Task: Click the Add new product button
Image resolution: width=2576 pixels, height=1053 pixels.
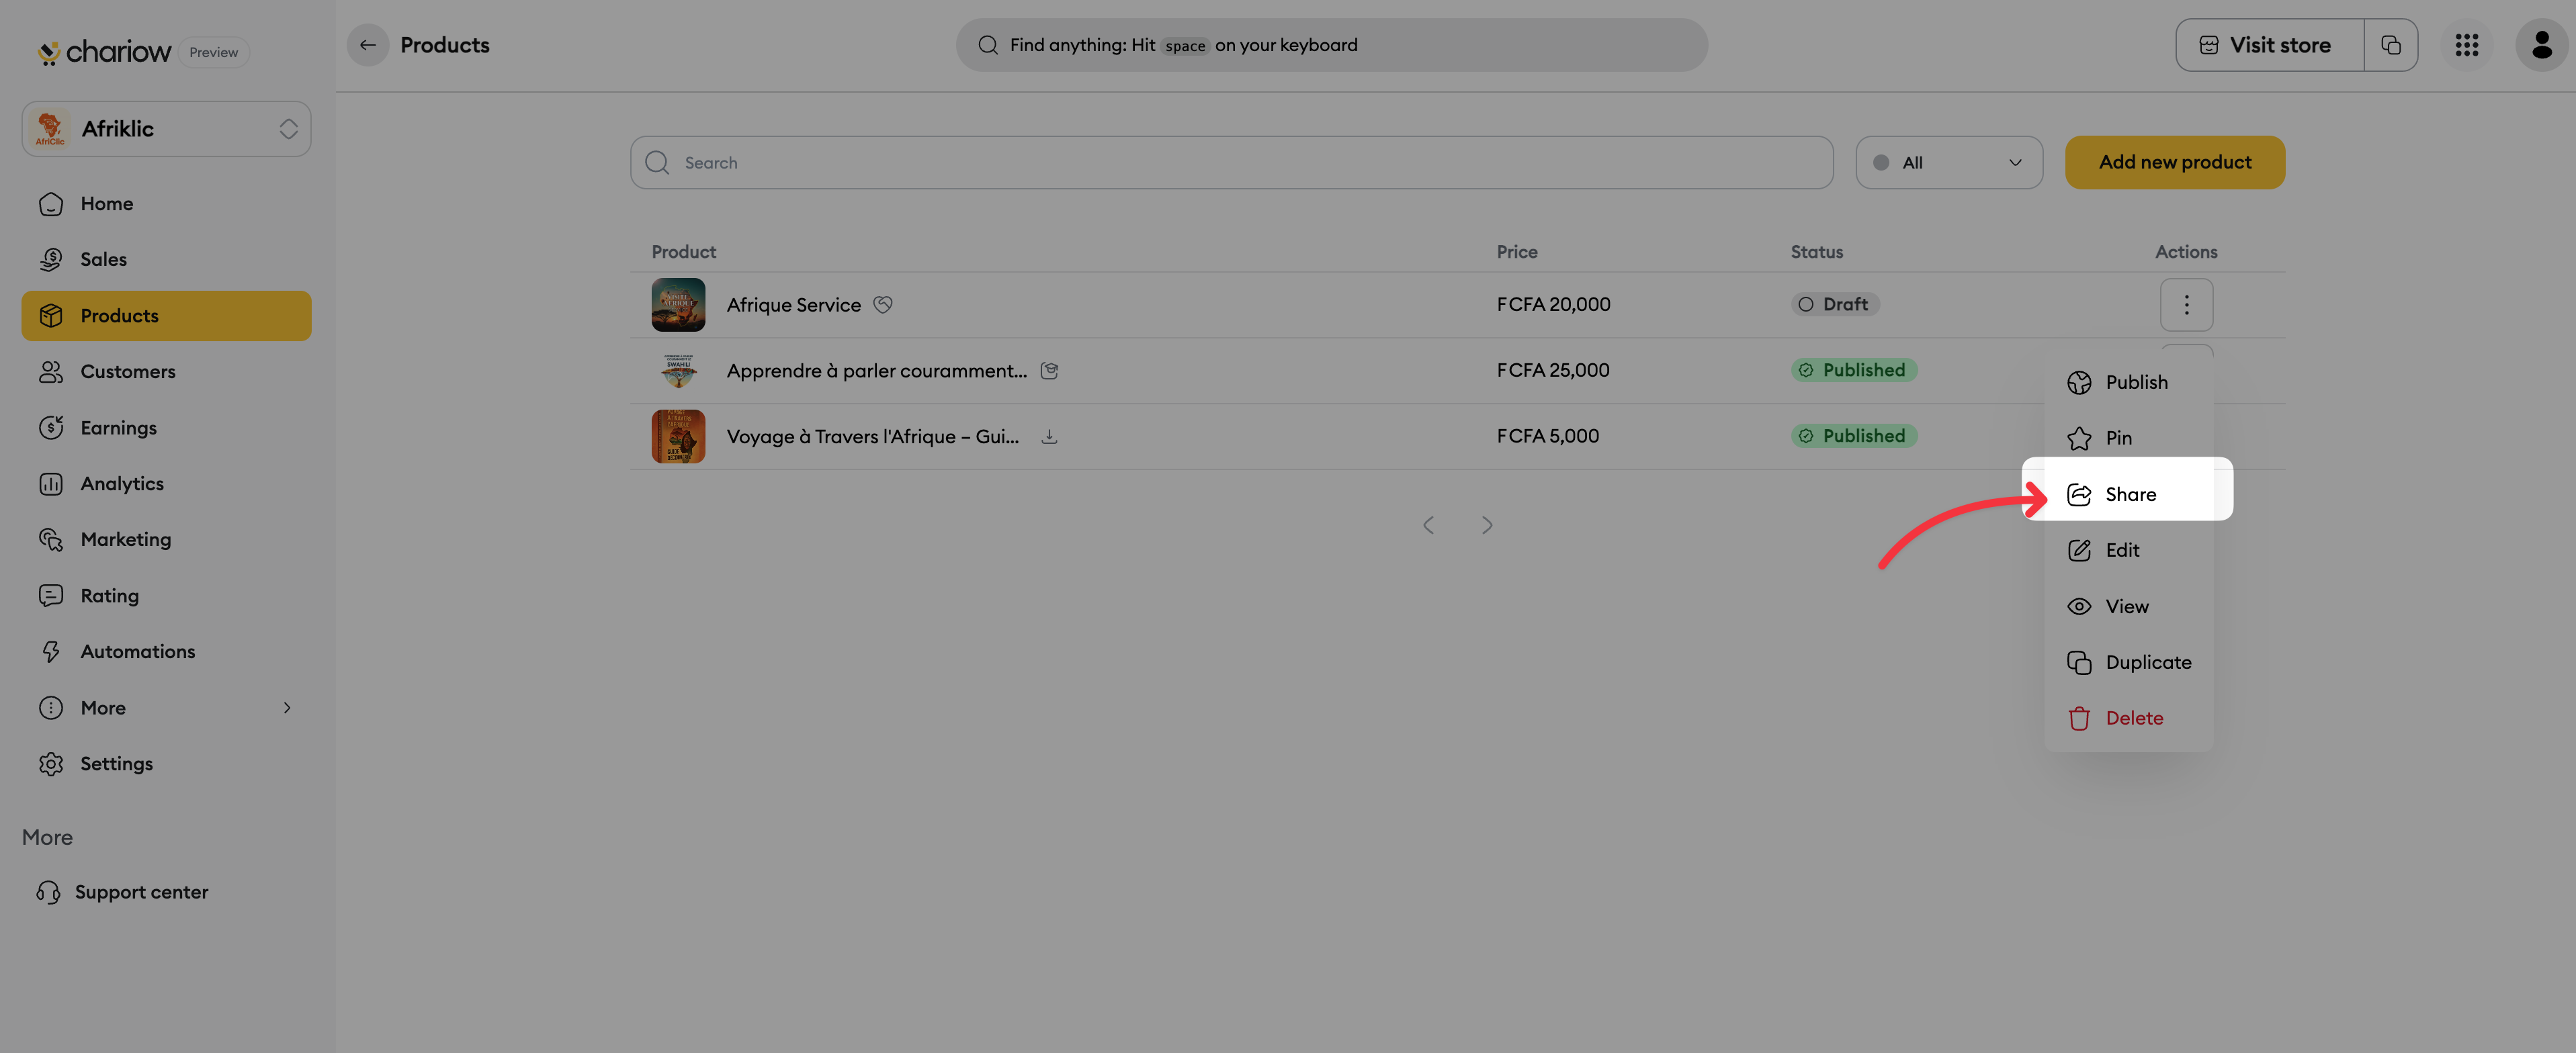Action: 2175,163
